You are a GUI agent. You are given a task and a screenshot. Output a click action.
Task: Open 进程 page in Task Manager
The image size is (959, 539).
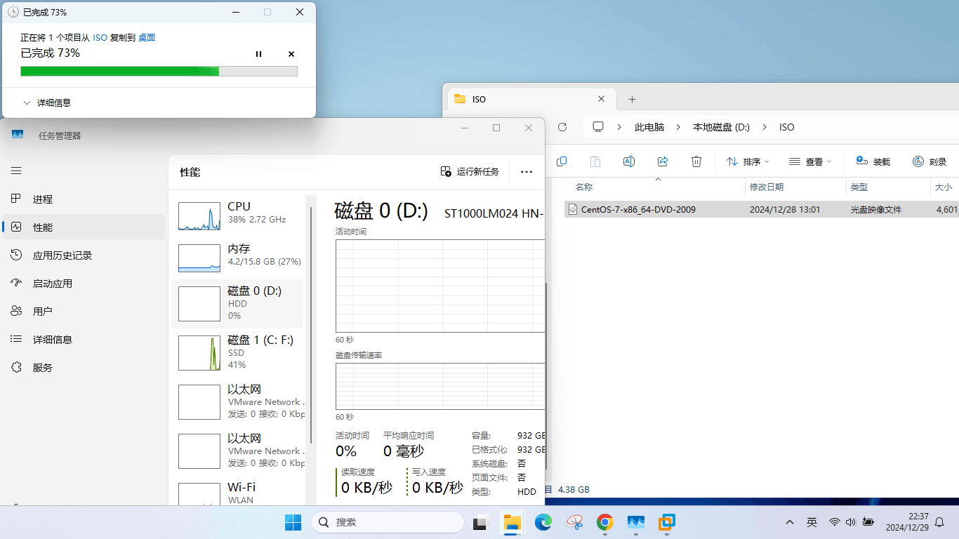pos(84,199)
